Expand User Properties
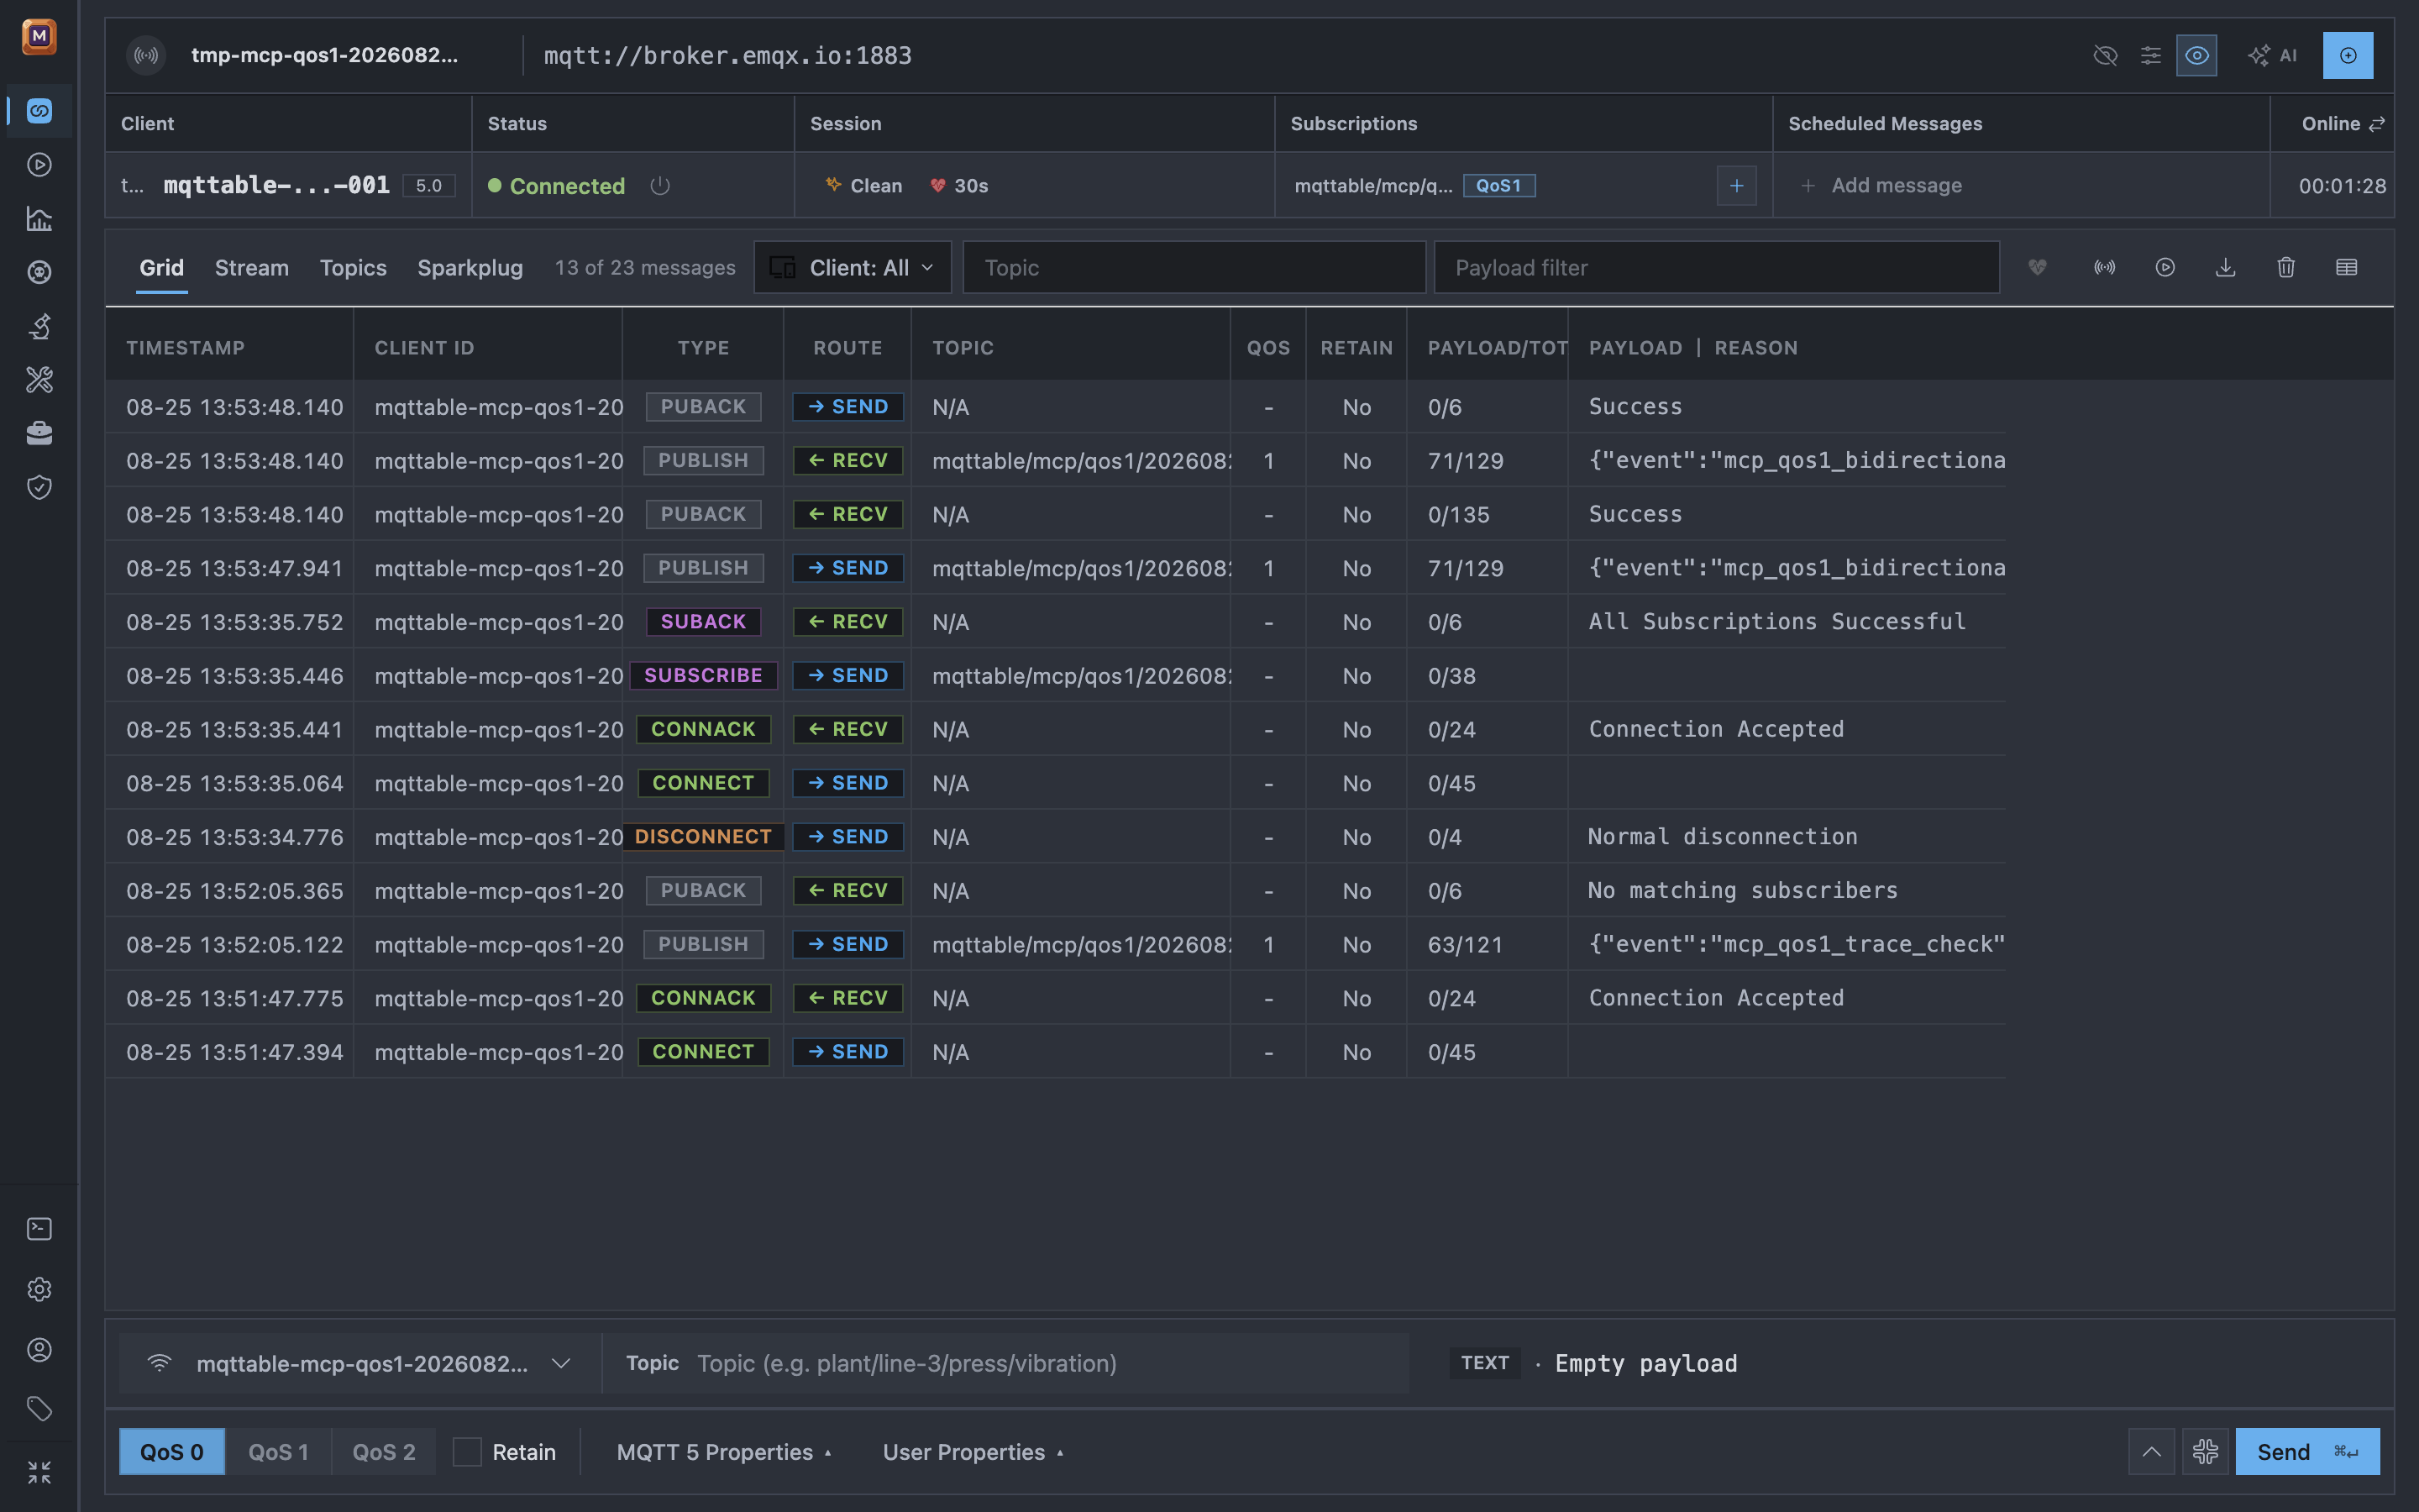 pyautogui.click(x=973, y=1452)
